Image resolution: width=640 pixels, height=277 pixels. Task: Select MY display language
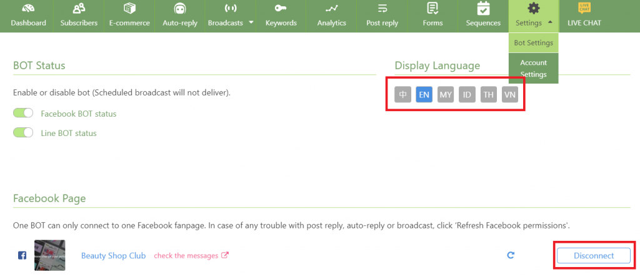click(446, 94)
